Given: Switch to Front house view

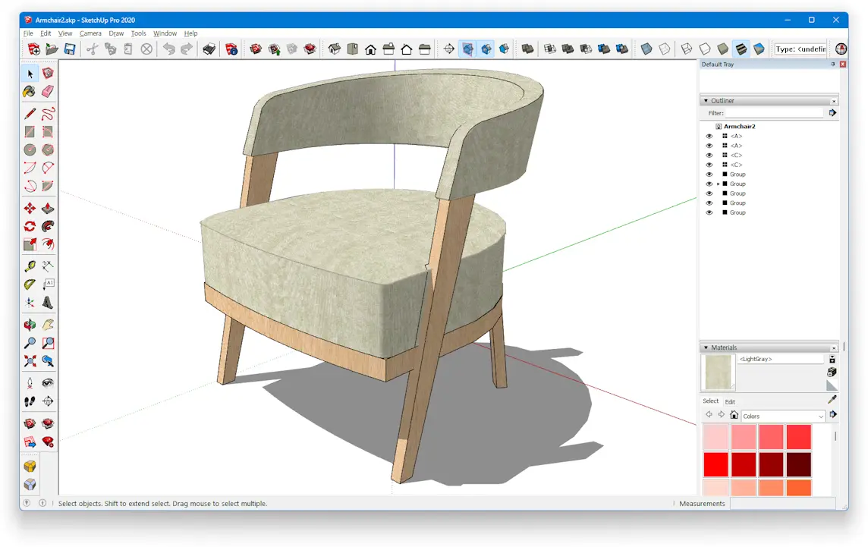Looking at the screenshot, I should coord(370,49).
